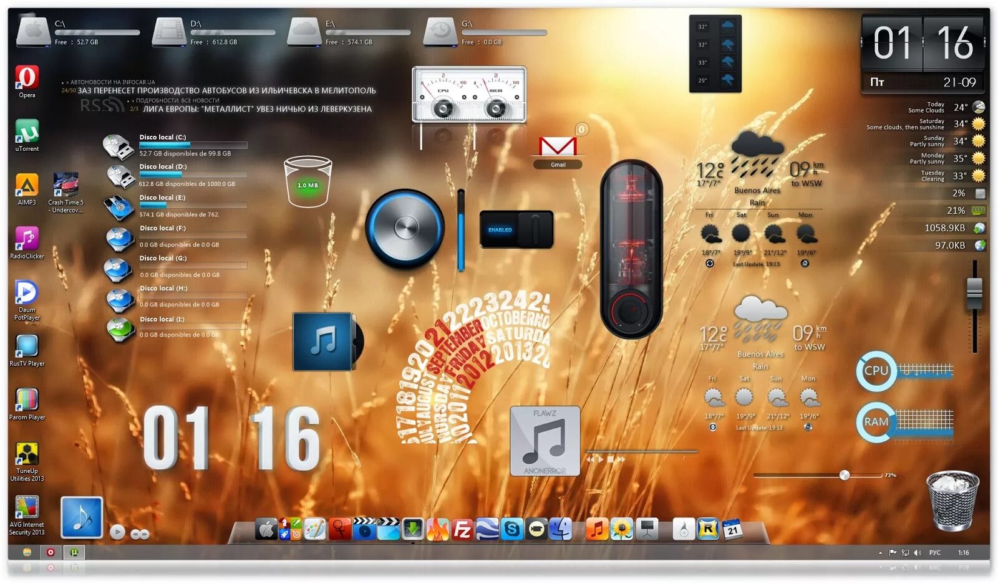Screen dimensions: 998x584
Task: Click the Start orb on taskbar
Action: 27,552
